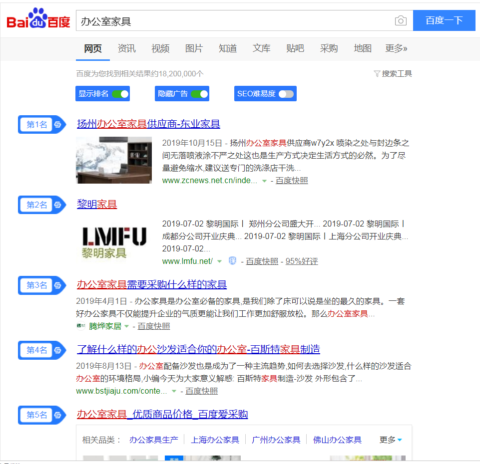
Task: Open the 百斯特家具制造 office sofa result
Action: (x=198, y=349)
